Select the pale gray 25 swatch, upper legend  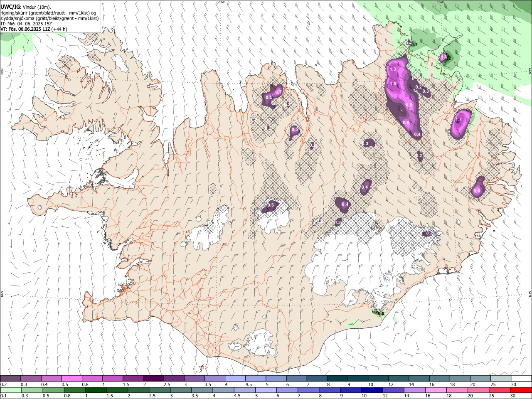500,379
